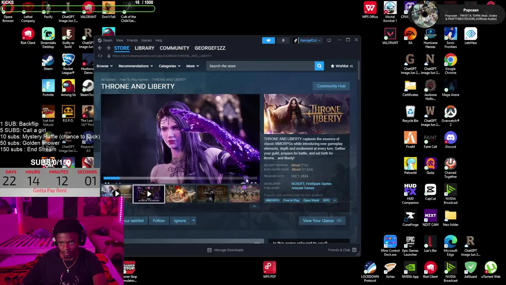Click the MMORPG tag
Image resolution: width=506 pixels, height=285 pixels.
coord(272,200)
